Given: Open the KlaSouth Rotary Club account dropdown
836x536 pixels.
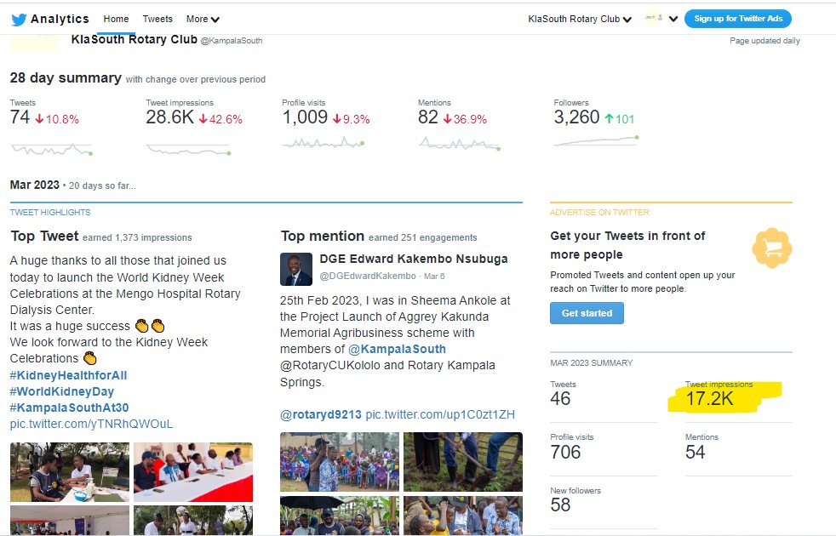Looking at the screenshot, I should (x=580, y=20).
